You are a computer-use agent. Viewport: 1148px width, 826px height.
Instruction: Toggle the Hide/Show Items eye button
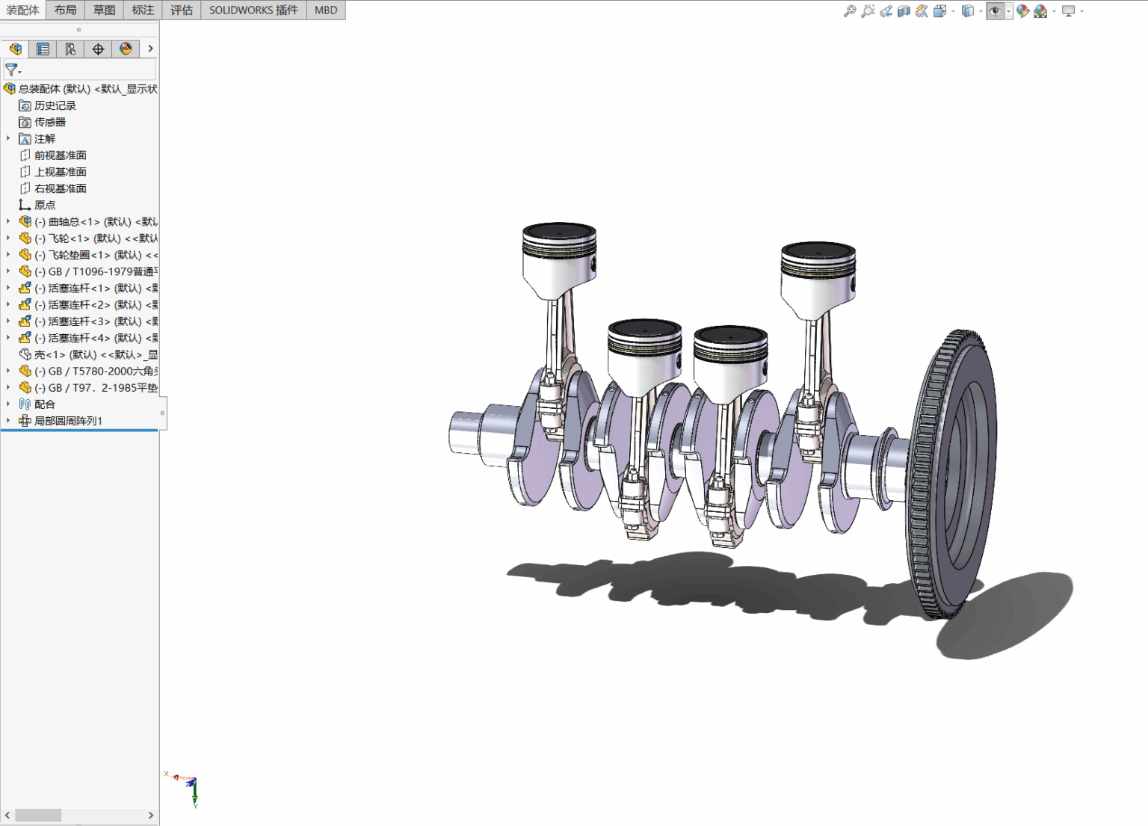pos(995,11)
